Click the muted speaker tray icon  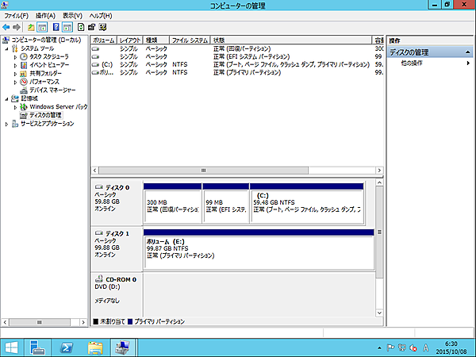[413, 348]
